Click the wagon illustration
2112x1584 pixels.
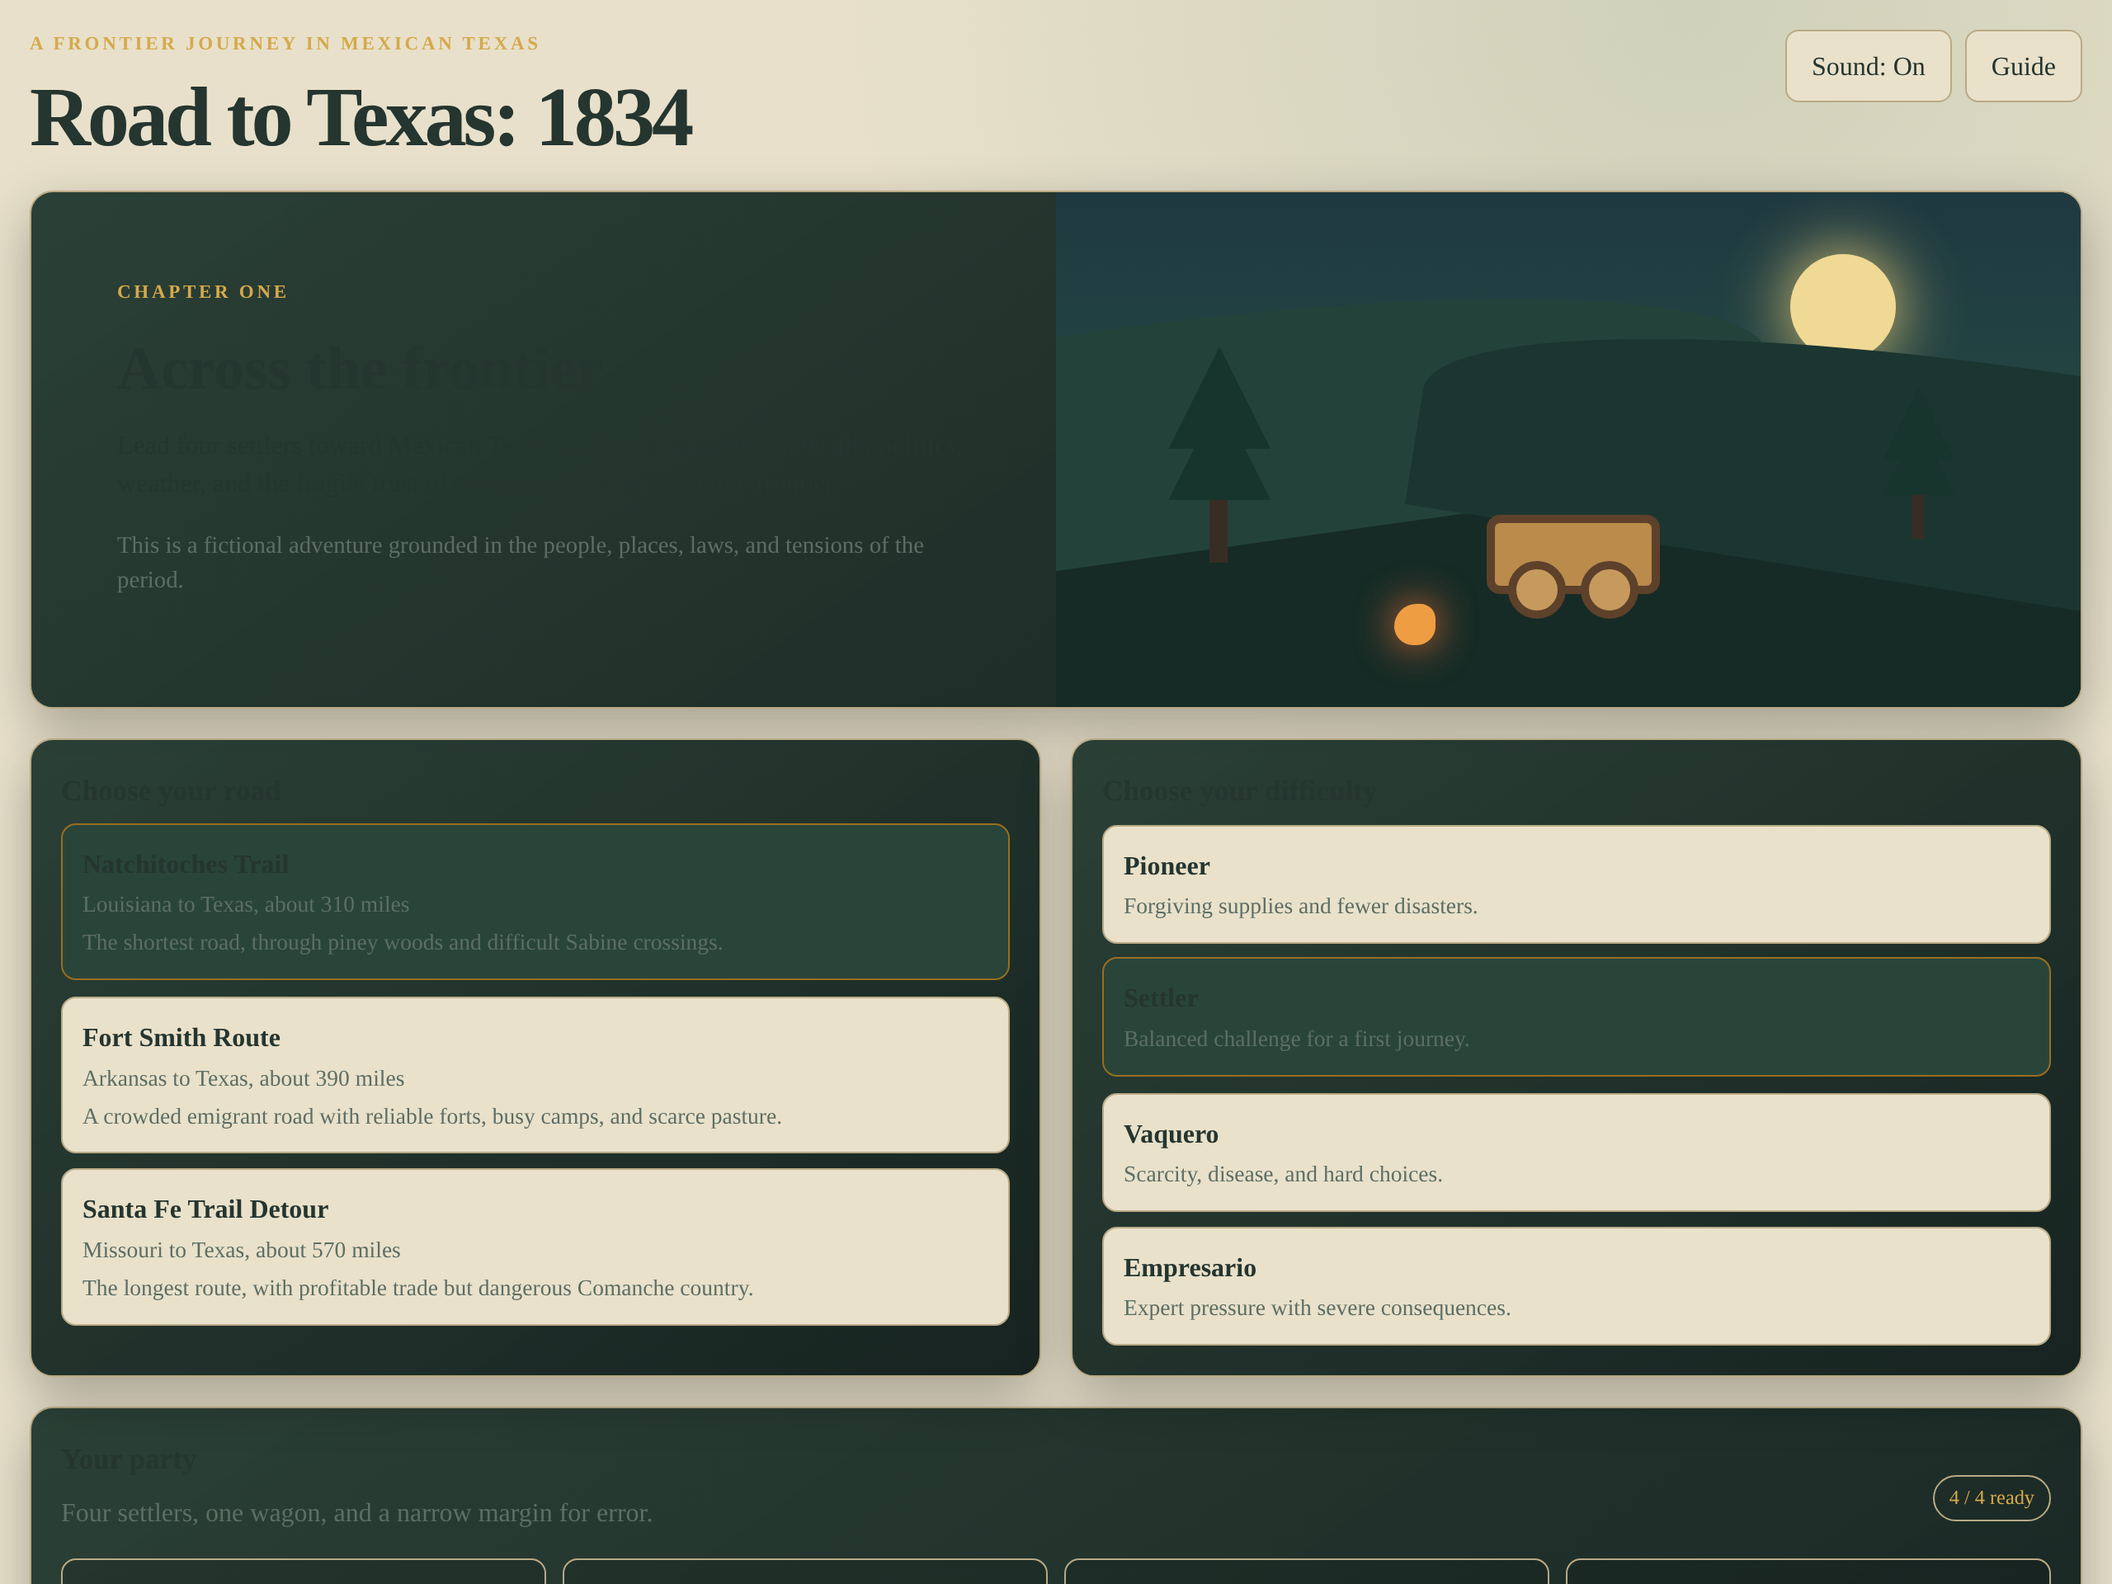coord(1572,566)
